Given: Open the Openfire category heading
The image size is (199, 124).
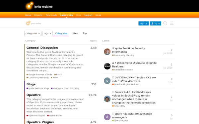Looking at the screenshot, I should tap(33, 95).
